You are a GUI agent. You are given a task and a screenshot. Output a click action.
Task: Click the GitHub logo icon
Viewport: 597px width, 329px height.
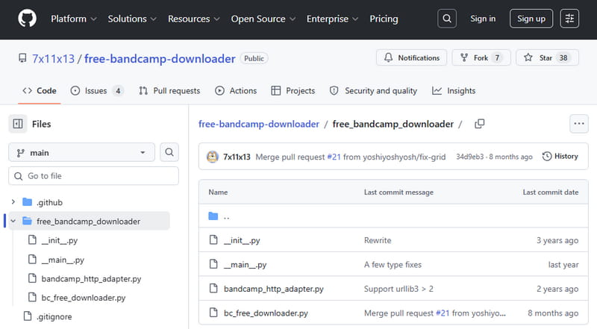pos(27,18)
